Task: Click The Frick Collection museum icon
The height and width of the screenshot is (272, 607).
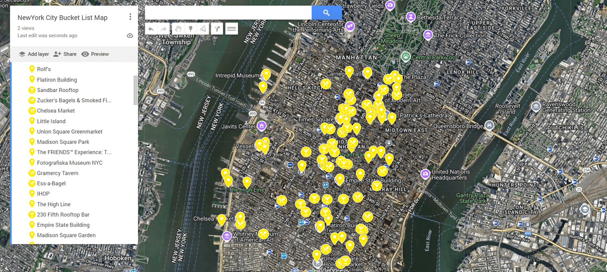Action: coord(428,35)
